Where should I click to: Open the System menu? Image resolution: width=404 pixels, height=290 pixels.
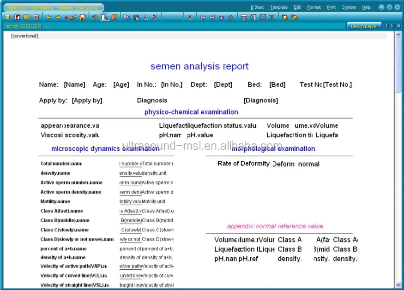click(349, 7)
